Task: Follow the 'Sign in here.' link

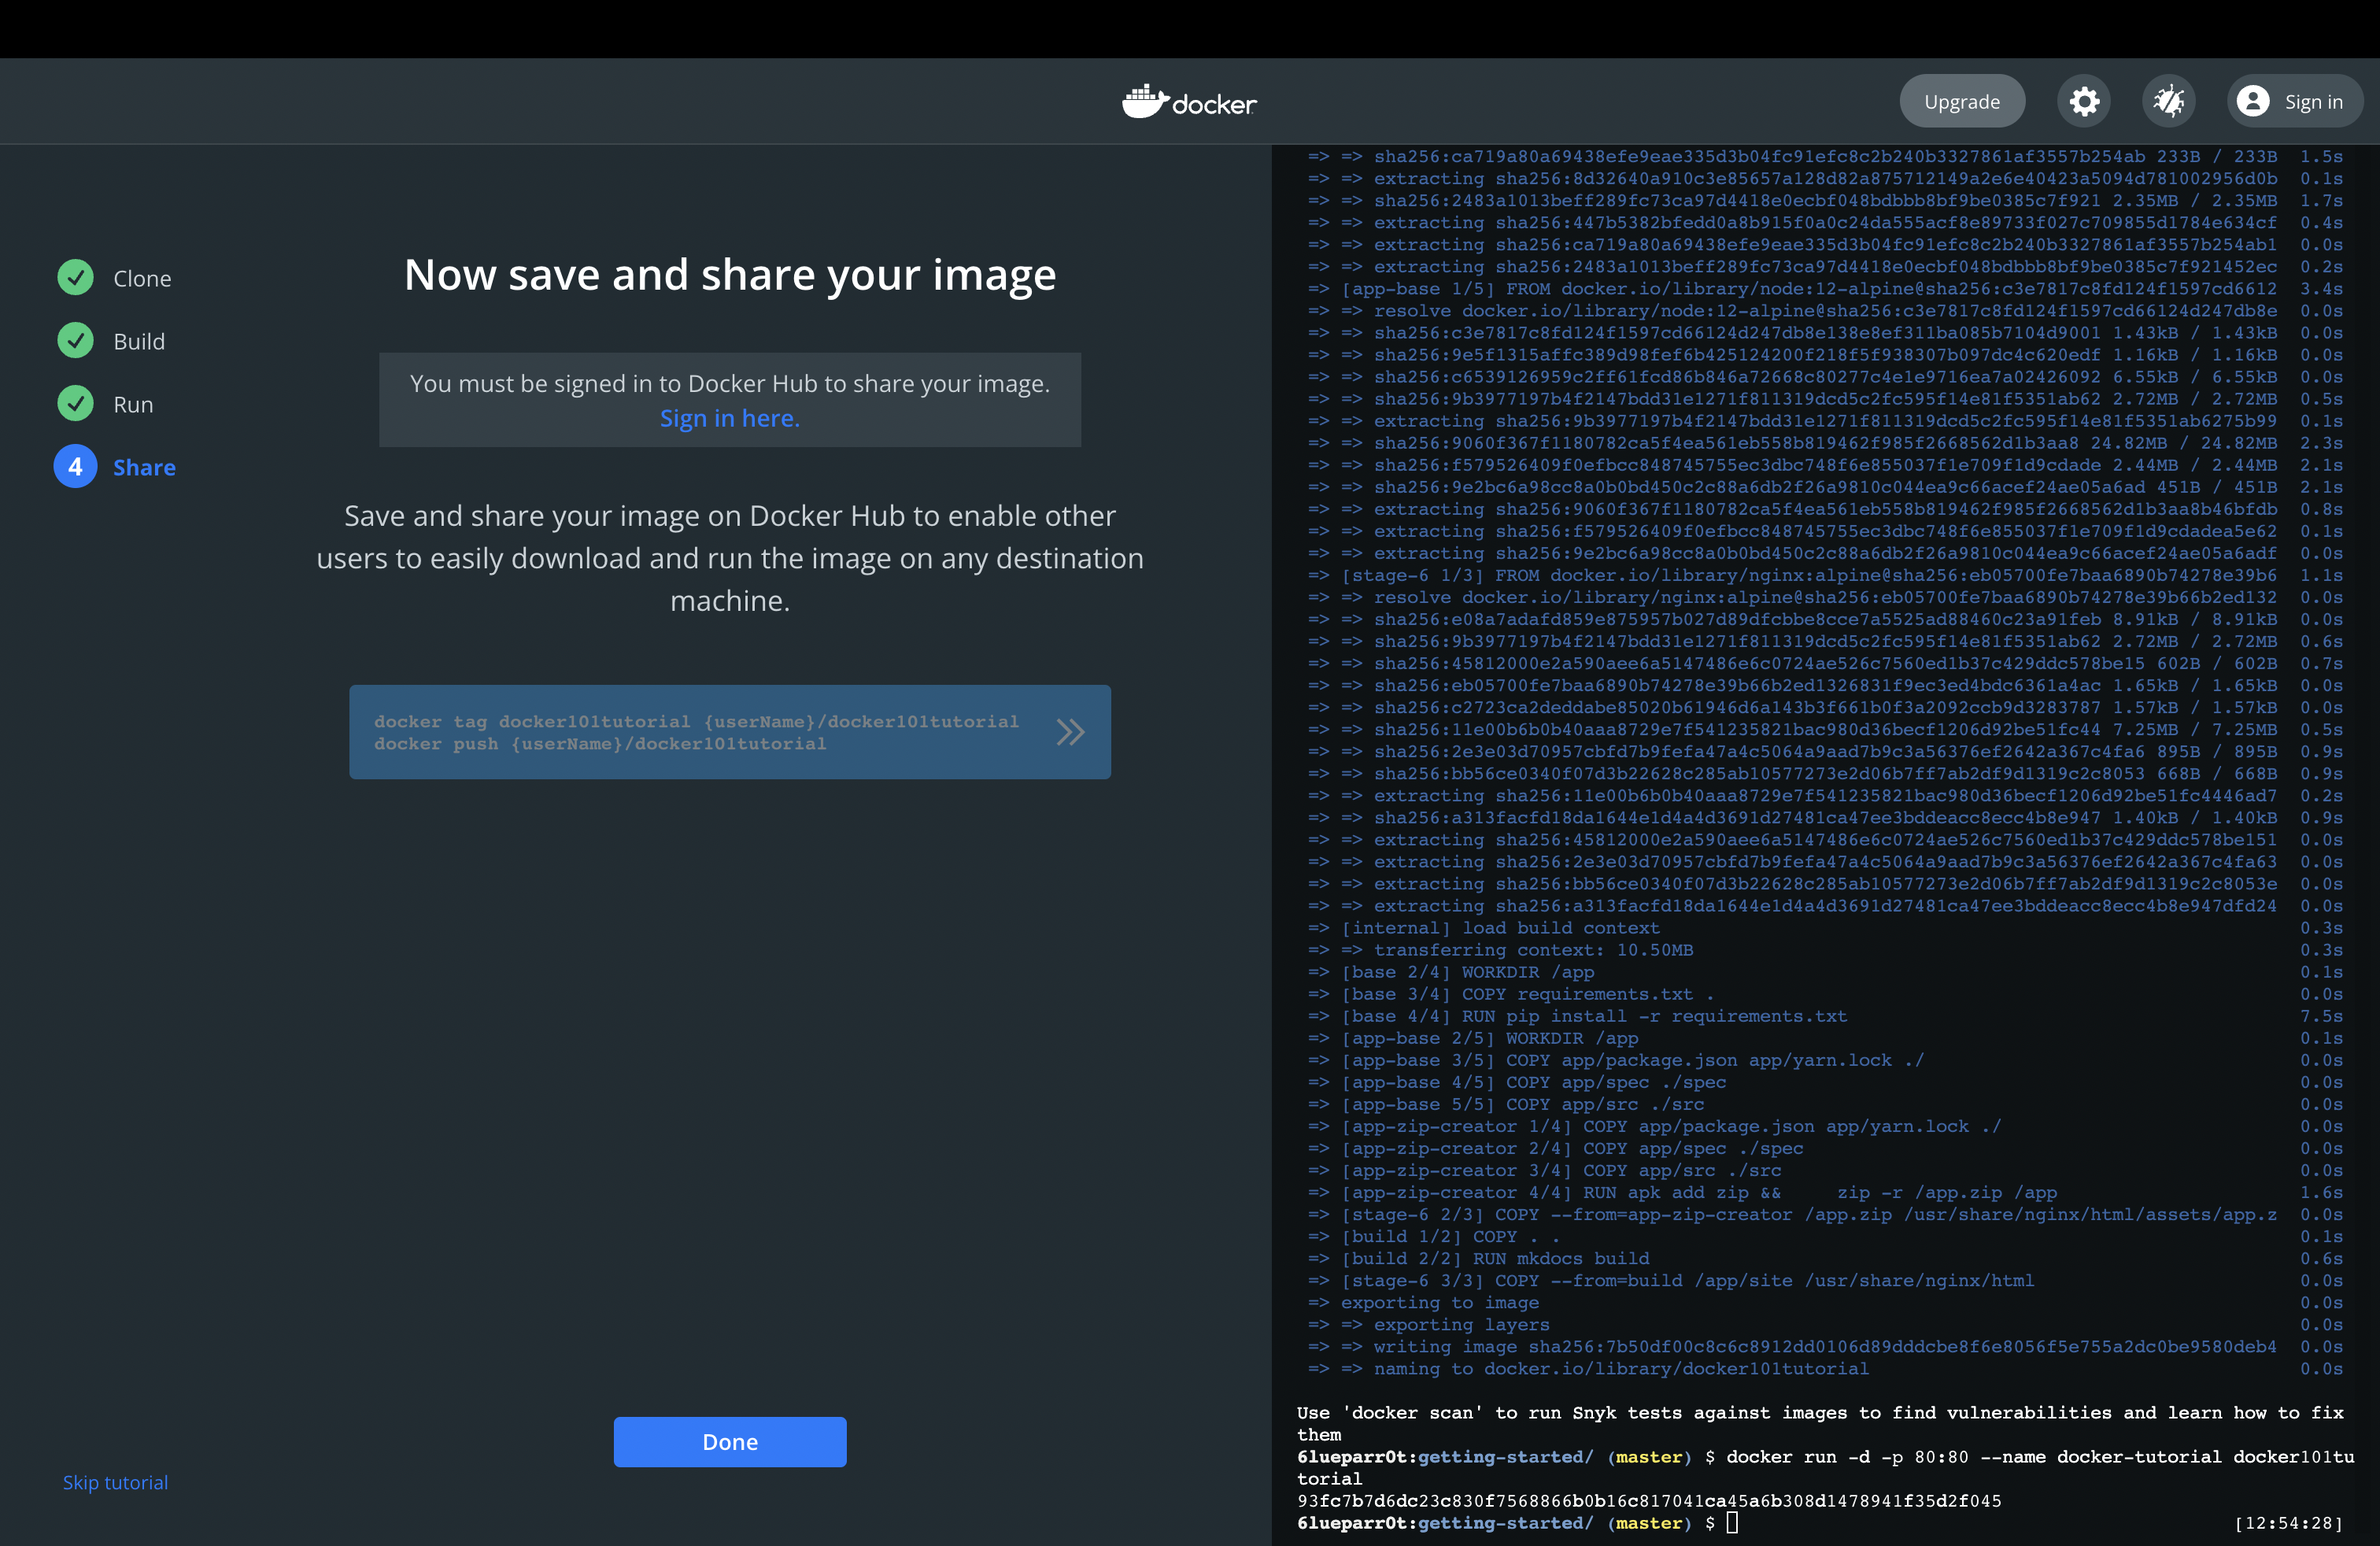Action: click(729, 418)
